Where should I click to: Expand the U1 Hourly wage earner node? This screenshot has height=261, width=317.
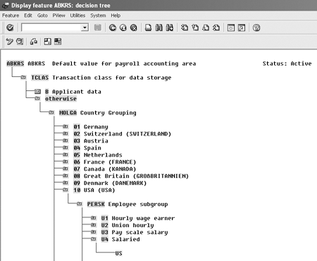[x=94, y=218]
